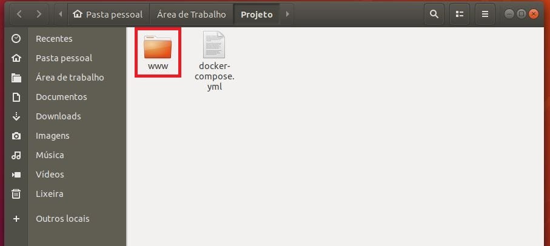Select the Projeto breadcrumb tab

[x=257, y=14]
